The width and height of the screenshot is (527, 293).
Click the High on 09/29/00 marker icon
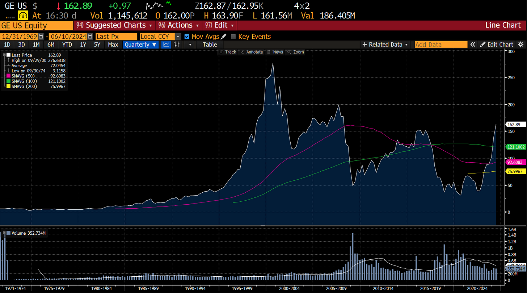pos(8,60)
